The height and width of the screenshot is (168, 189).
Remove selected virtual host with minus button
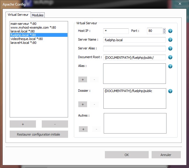[x=55, y=124]
